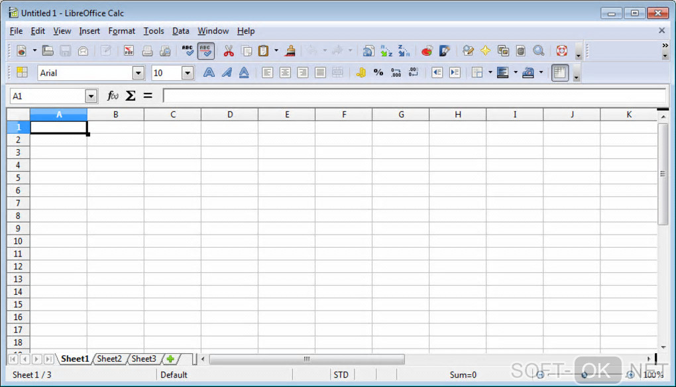Apply Currency number format
The image size is (676, 387).
pos(361,72)
